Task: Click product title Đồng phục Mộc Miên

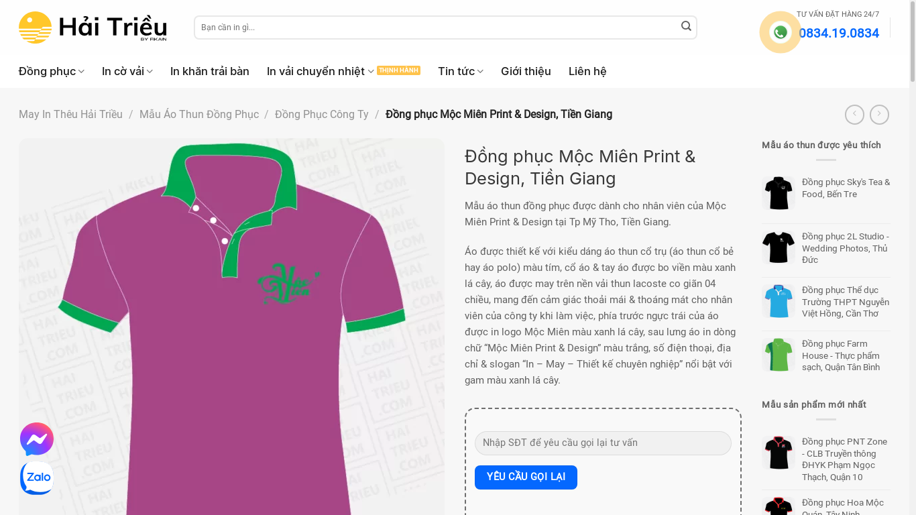Action: pyautogui.click(x=580, y=167)
